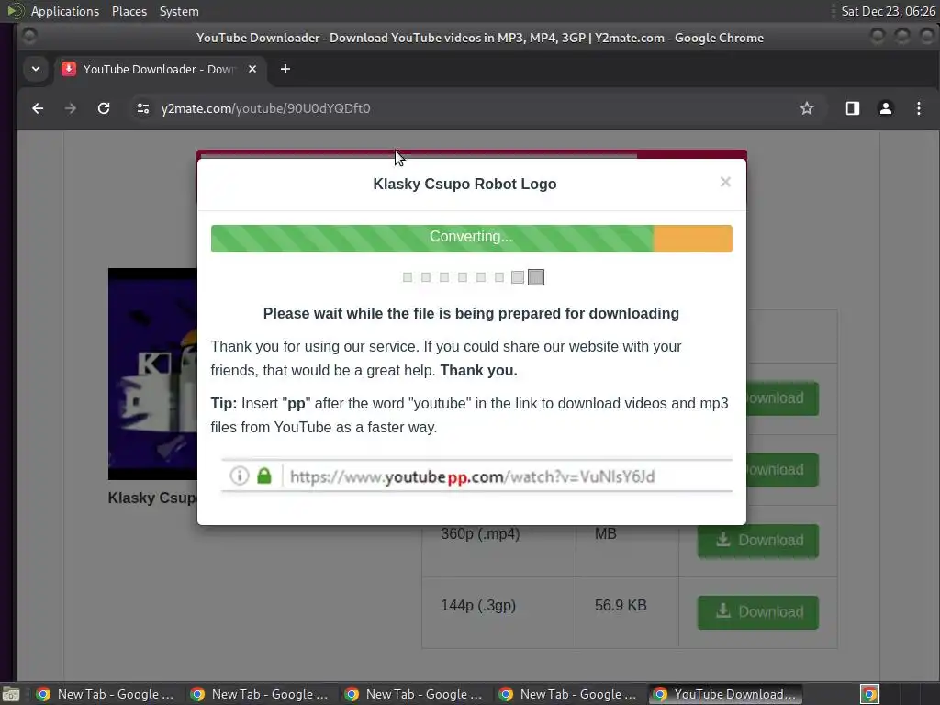
Task: Click the Converting progress bar
Action: 471,238
